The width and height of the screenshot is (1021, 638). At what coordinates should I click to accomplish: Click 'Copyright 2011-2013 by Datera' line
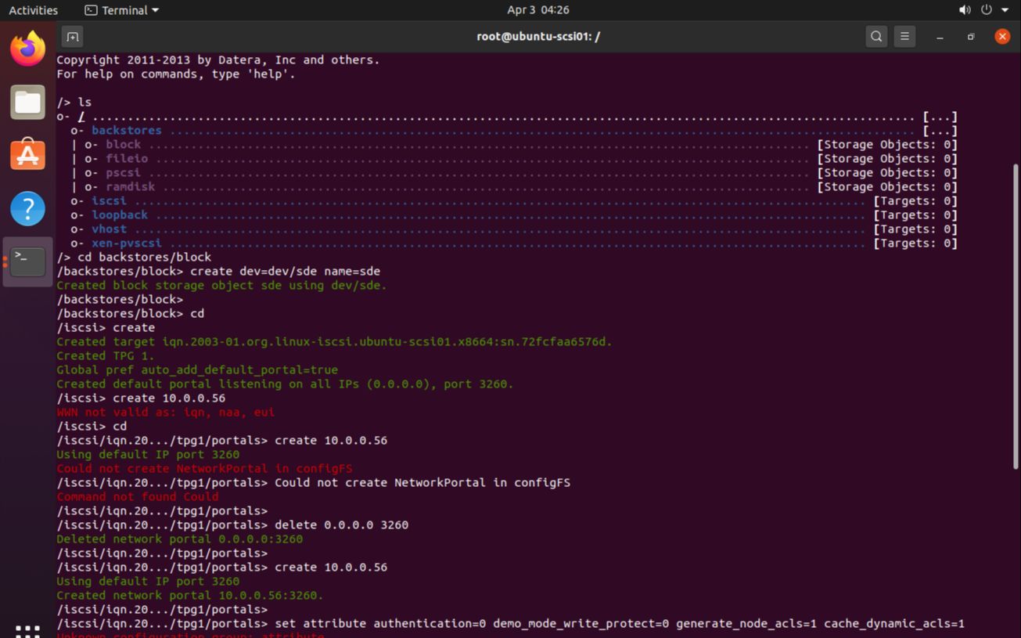click(218, 60)
